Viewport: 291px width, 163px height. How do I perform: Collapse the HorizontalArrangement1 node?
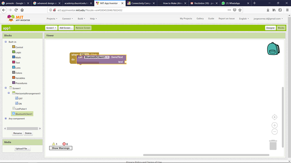(x=9, y=93)
